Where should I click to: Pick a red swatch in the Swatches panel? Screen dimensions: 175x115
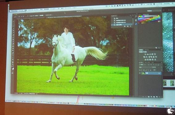pos(139,16)
